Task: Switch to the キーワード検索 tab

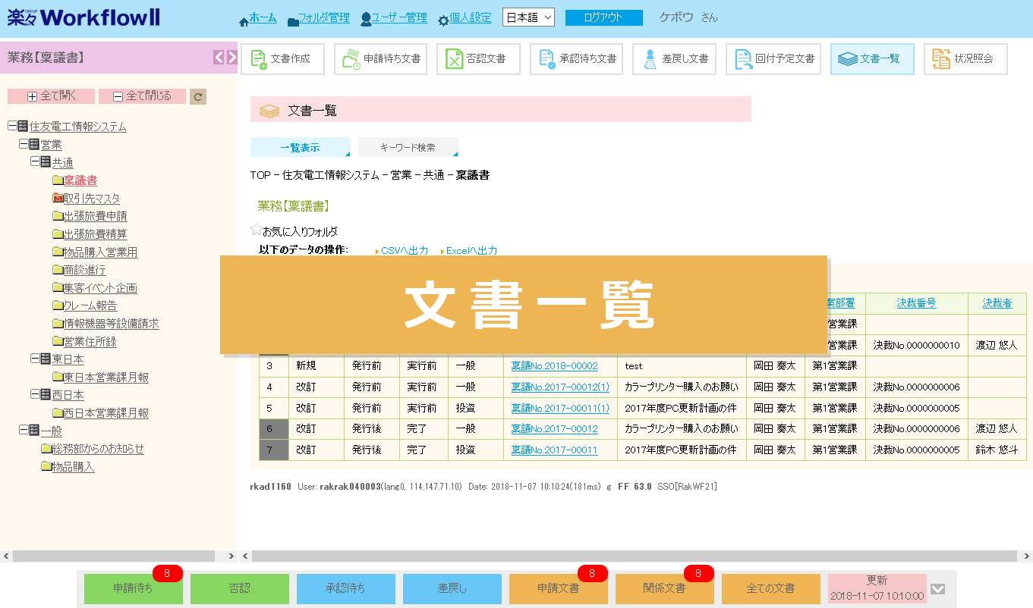Action: [408, 147]
